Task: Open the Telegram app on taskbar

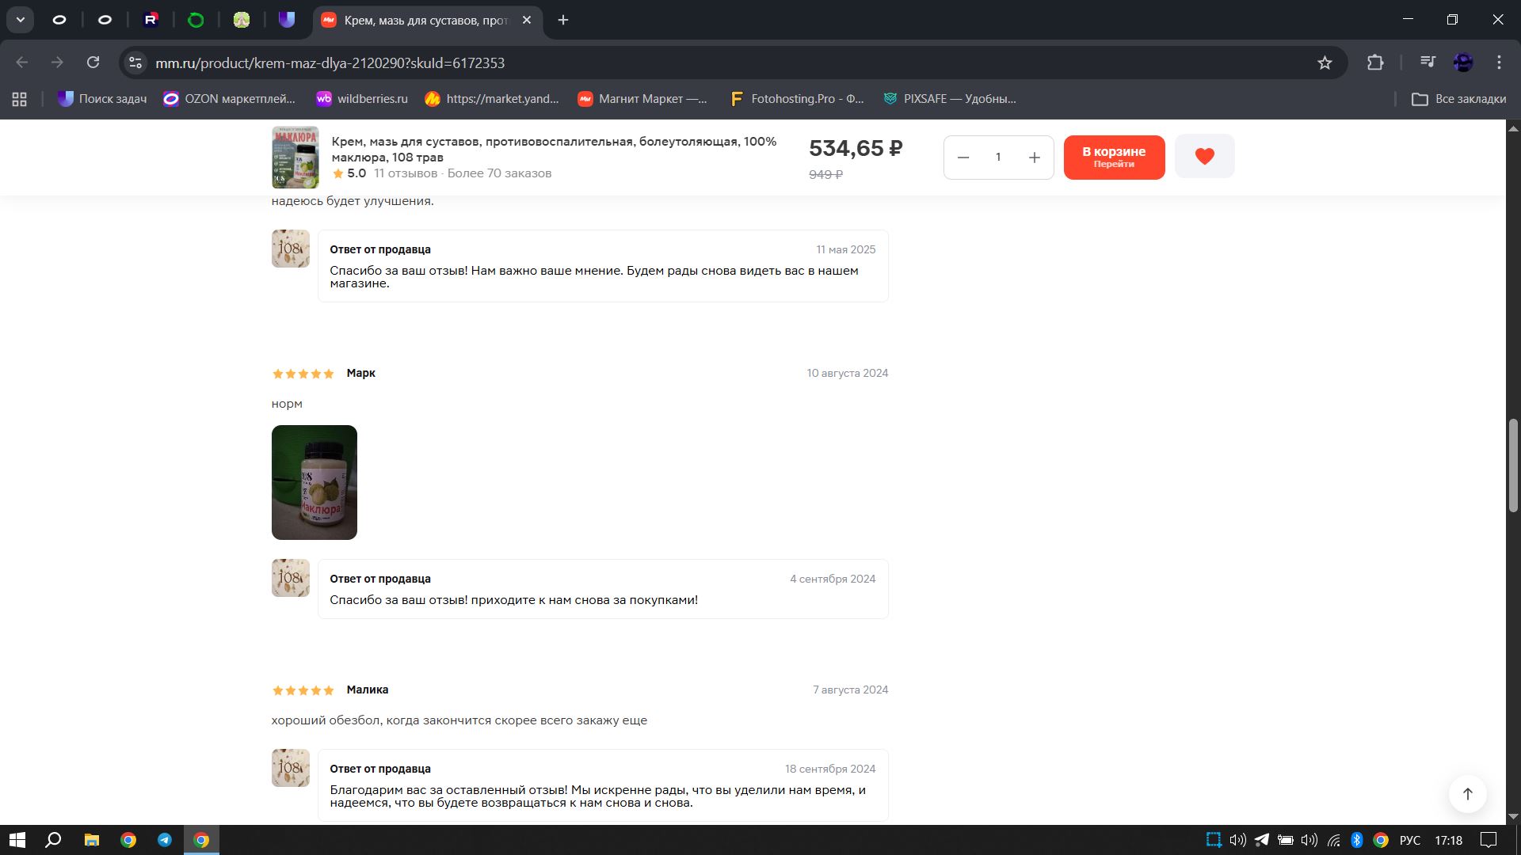Action: pos(165,840)
